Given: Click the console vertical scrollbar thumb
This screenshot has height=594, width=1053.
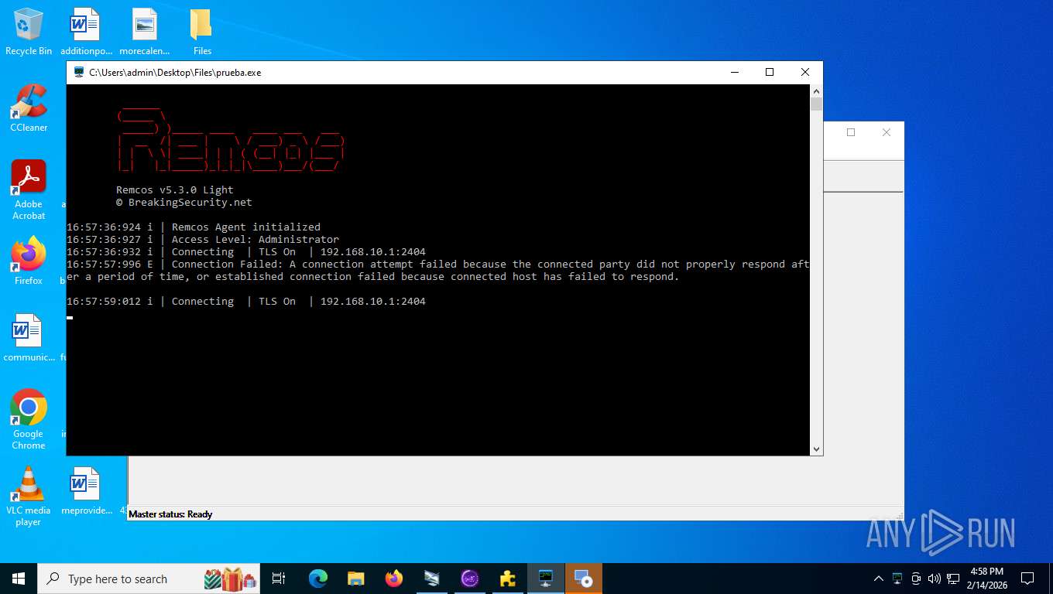Looking at the screenshot, I should (x=816, y=103).
